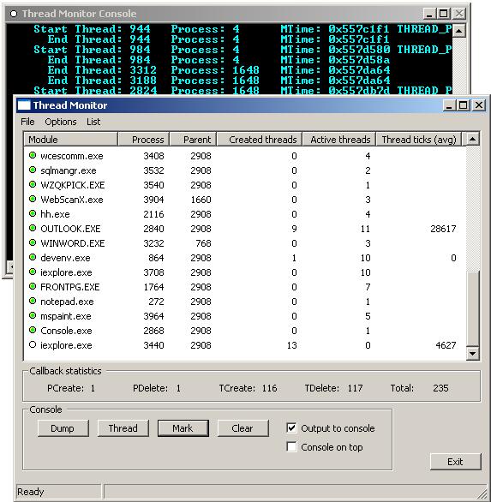Select the devenv.exe row name
Screen dimensions: 491x502
click(65, 258)
